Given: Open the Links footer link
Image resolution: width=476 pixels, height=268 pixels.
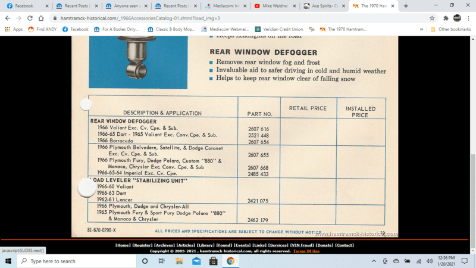Looking at the screenshot, I should pos(259,245).
